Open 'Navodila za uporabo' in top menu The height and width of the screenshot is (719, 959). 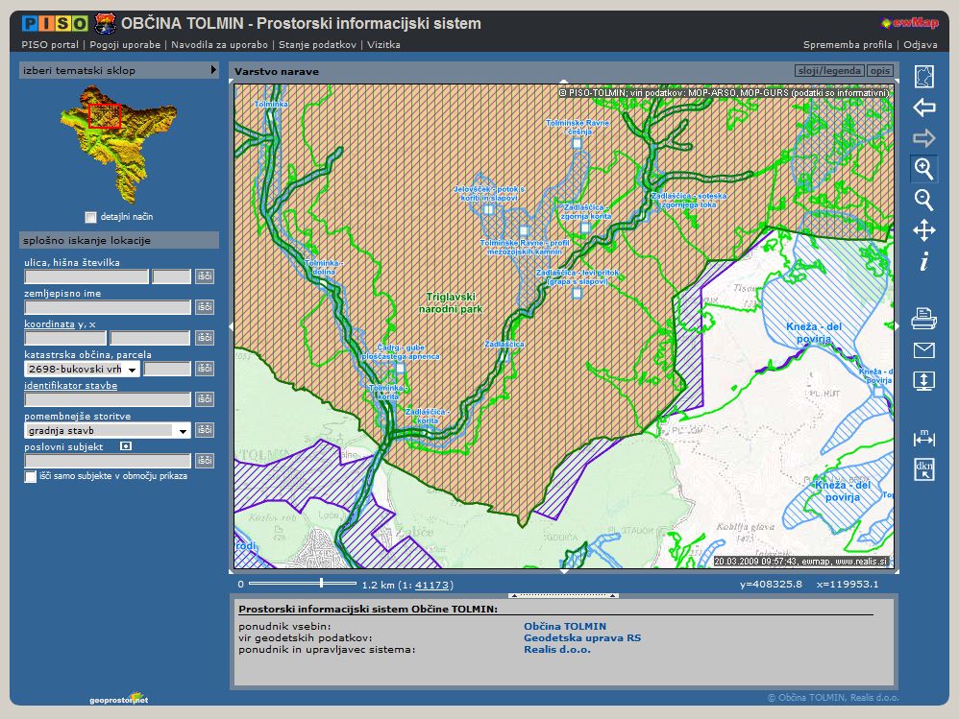[221, 44]
